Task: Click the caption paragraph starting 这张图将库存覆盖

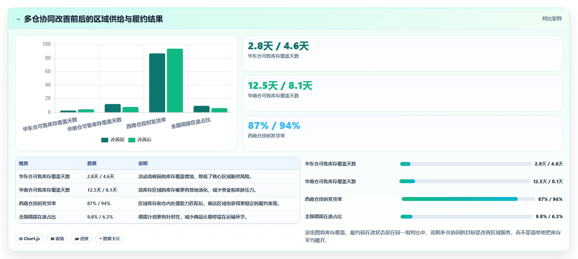Action: click(433, 236)
